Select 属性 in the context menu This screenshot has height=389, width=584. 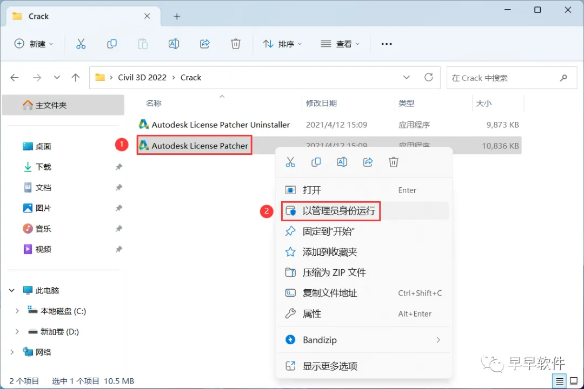pos(364,314)
